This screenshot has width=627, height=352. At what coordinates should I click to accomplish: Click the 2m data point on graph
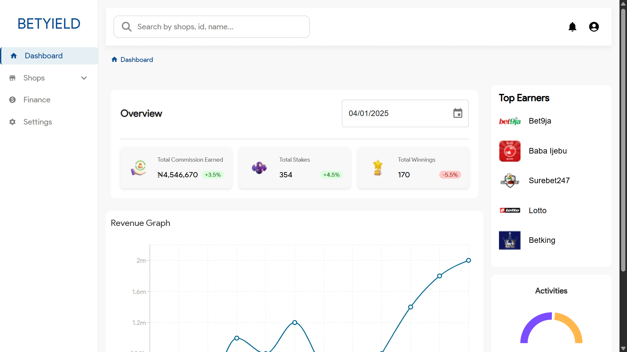coord(468,260)
